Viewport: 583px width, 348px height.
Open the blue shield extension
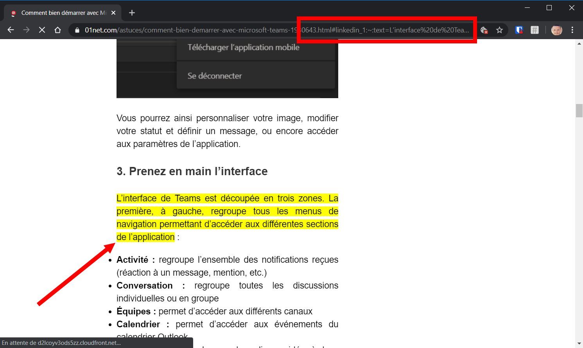click(519, 30)
